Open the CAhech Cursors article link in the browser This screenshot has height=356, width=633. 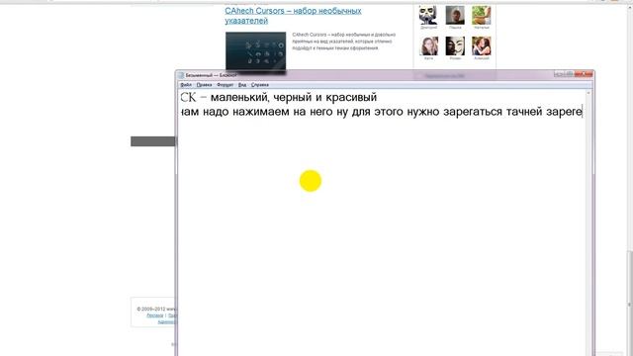[x=293, y=16]
